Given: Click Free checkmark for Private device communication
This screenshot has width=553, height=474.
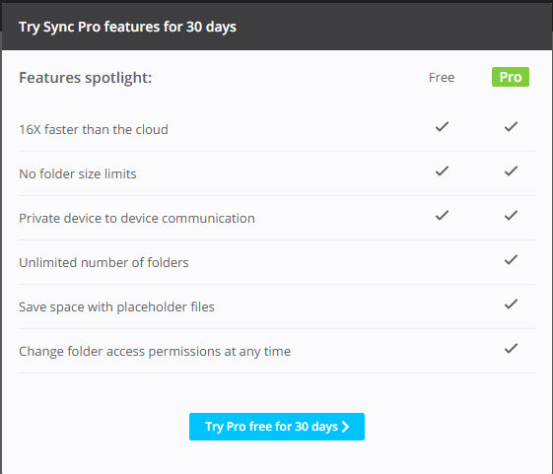Looking at the screenshot, I should point(442,216).
